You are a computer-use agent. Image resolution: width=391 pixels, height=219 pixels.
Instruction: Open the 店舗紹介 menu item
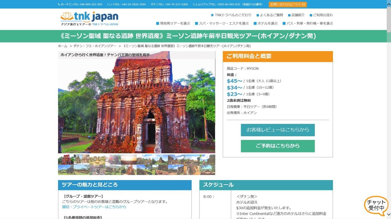(x=296, y=15)
